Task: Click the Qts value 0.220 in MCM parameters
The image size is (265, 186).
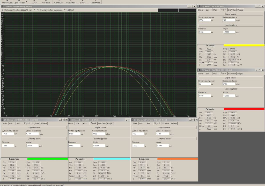Action: point(209,49)
